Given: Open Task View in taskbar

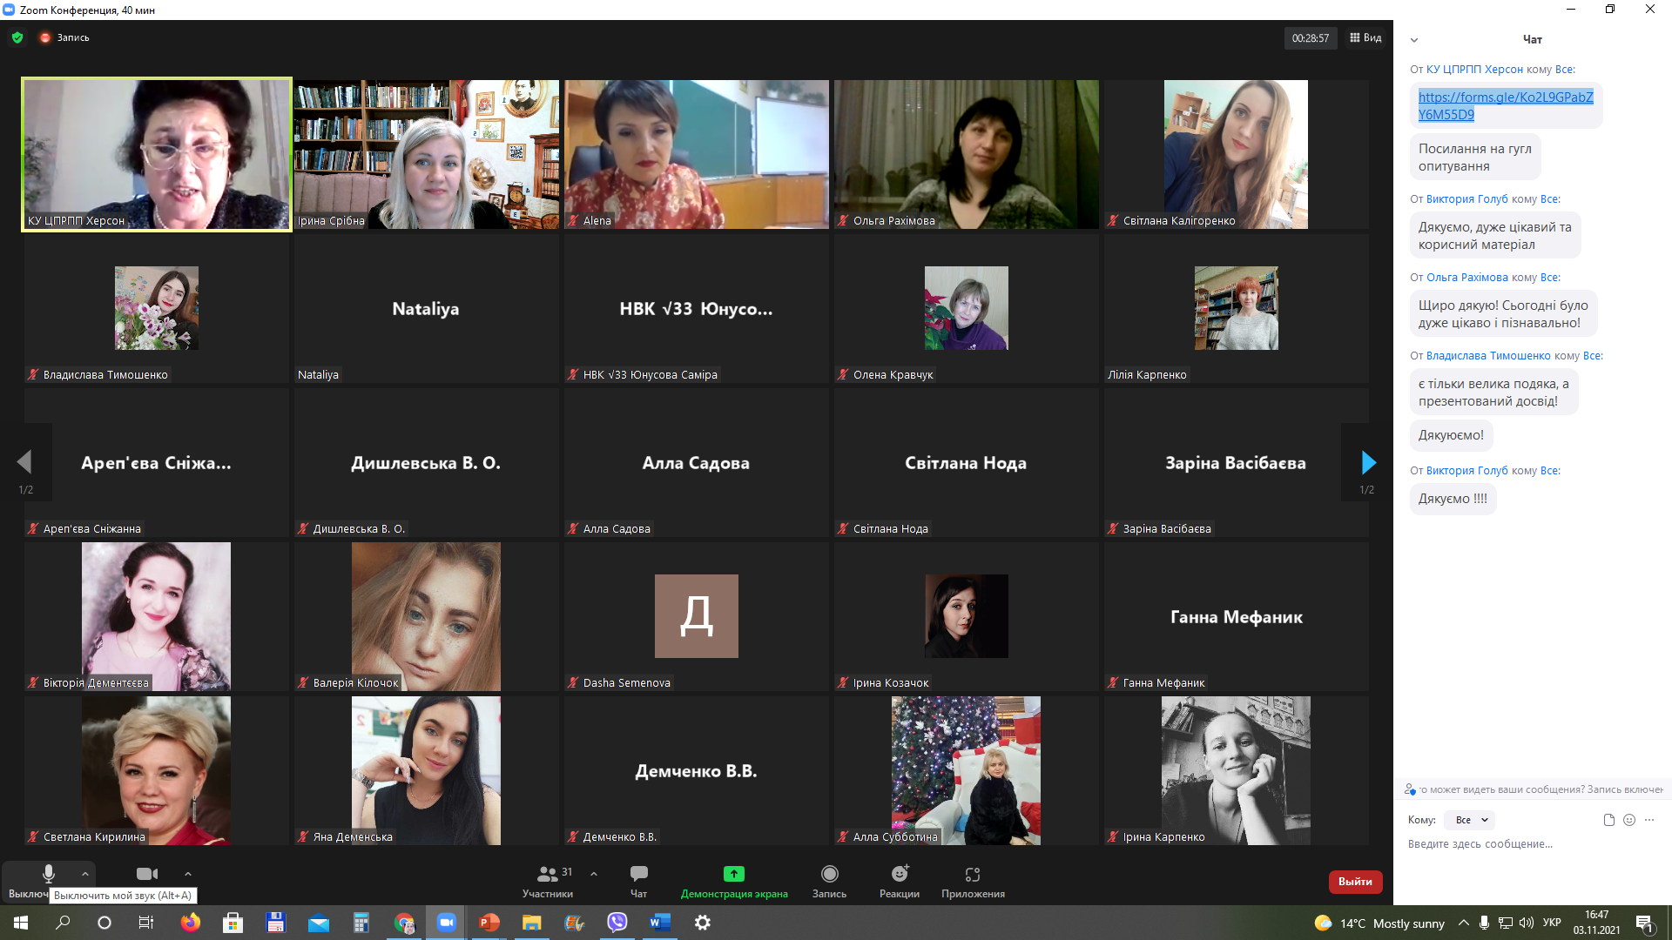Looking at the screenshot, I should pyautogui.click(x=146, y=923).
